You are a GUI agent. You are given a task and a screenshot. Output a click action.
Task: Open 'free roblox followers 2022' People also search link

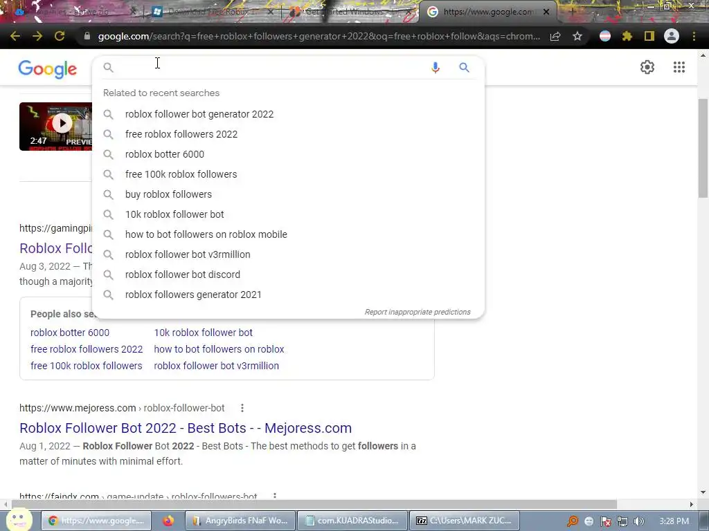[x=87, y=349]
